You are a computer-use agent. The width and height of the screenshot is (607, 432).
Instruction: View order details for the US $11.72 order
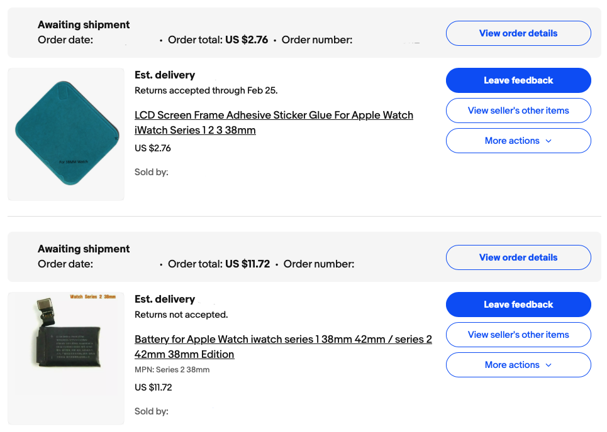tap(518, 257)
